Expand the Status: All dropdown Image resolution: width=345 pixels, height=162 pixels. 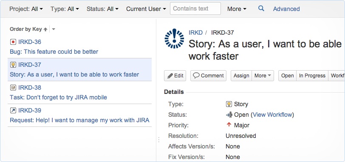pyautogui.click(x=102, y=9)
